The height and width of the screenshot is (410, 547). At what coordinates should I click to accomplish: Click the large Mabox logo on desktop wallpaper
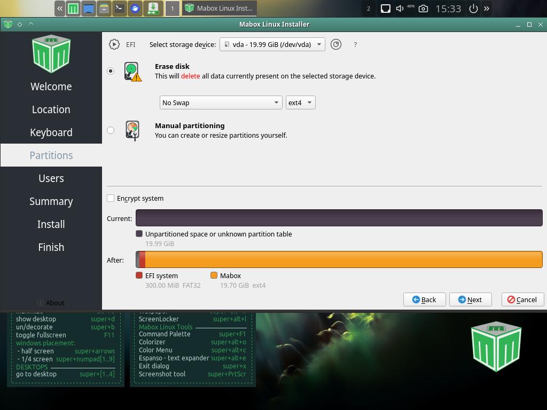click(x=496, y=346)
